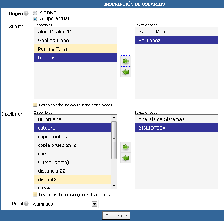Click the deactivated users color legend swatch
This screenshot has width=224, height=221.
(35, 105)
